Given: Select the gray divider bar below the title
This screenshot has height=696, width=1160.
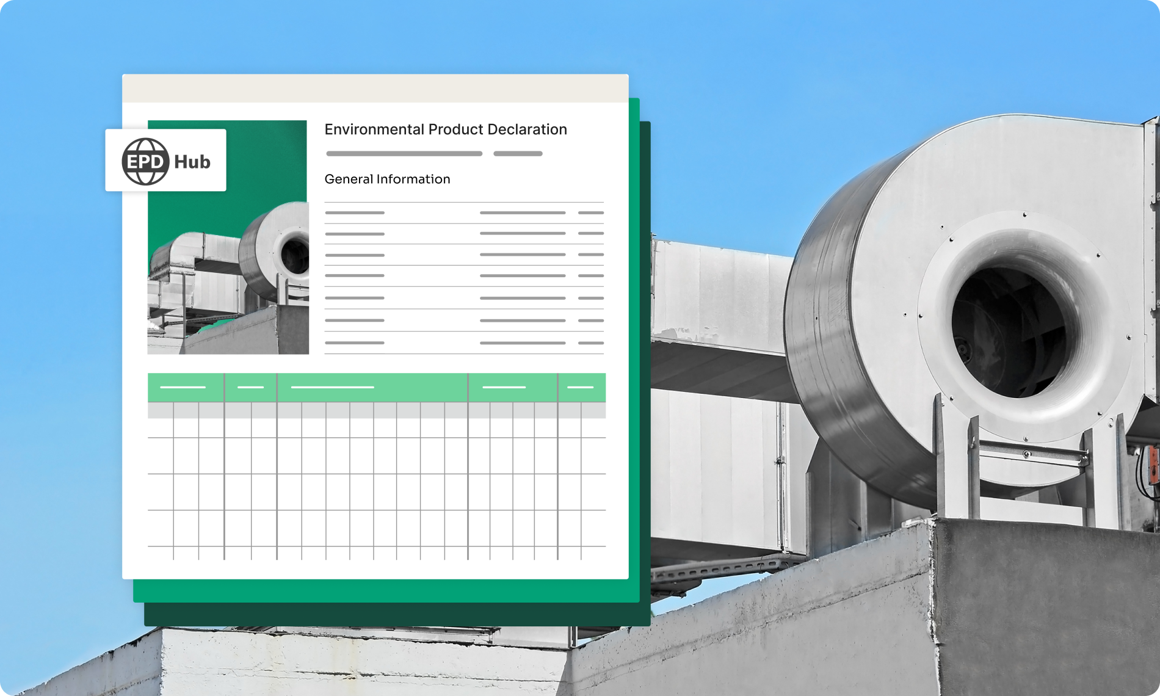Looking at the screenshot, I should 404,153.
